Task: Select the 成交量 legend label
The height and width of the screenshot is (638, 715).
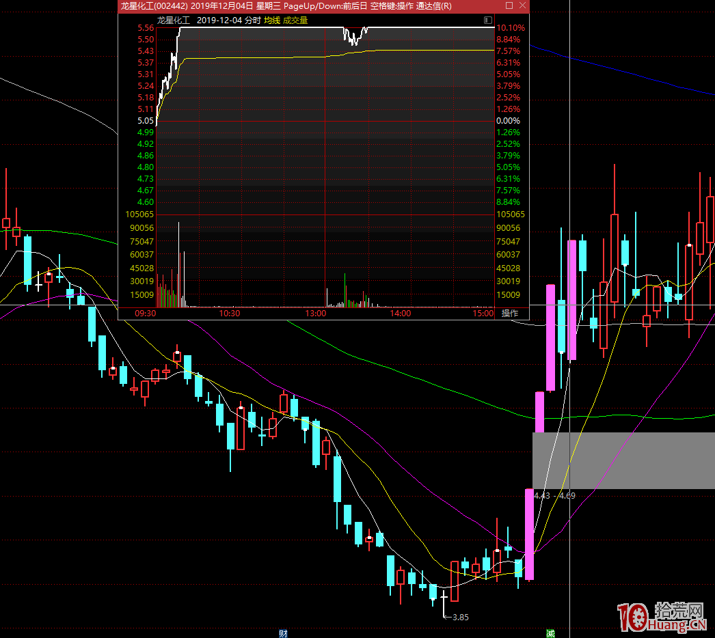Action: pyautogui.click(x=295, y=20)
